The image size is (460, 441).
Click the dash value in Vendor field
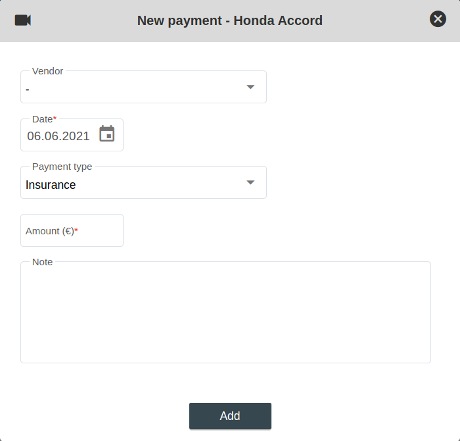28,90
